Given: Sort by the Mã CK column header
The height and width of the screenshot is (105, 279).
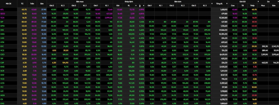Looking at the screenshot, I should (8, 4).
